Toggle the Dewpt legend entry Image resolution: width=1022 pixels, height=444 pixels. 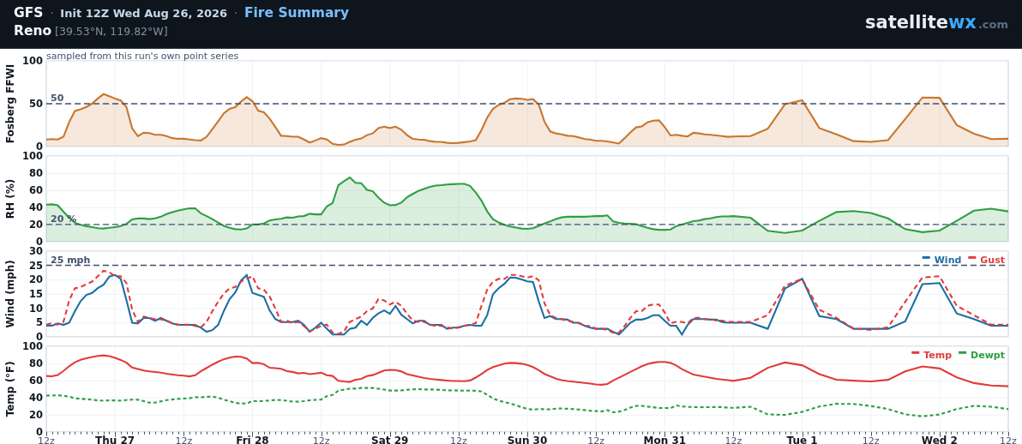(x=982, y=355)
